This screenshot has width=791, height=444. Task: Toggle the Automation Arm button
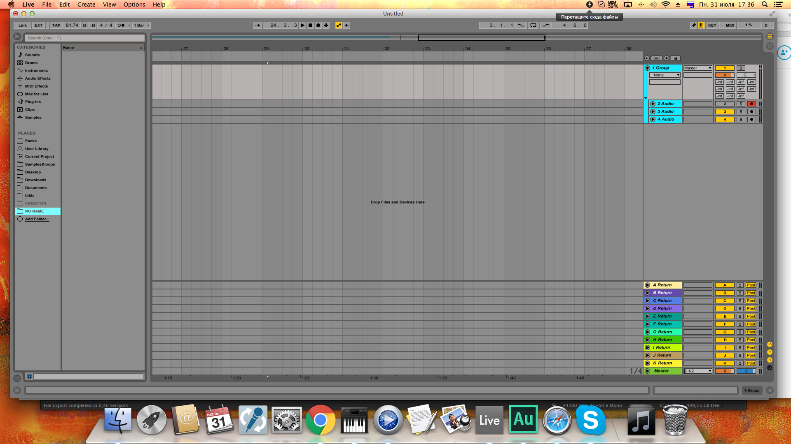(x=339, y=25)
